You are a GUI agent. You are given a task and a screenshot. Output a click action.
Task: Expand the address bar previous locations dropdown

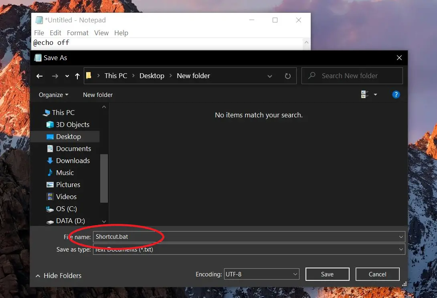[x=269, y=76]
